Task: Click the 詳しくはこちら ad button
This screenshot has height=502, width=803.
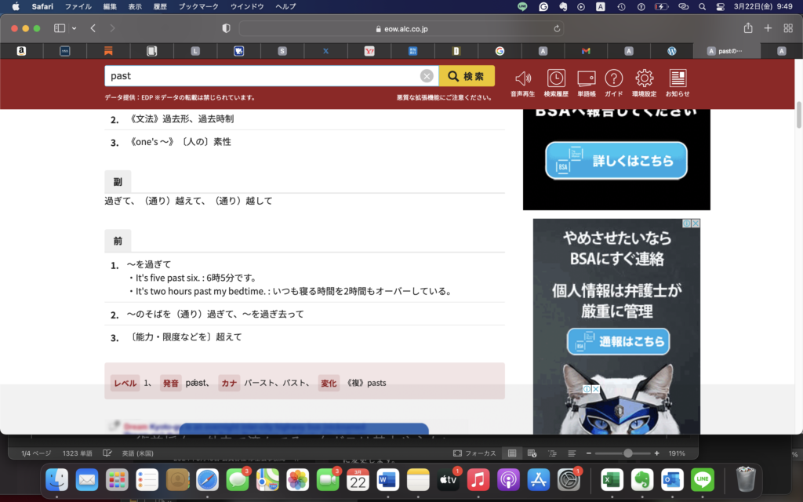Action: coord(616,161)
